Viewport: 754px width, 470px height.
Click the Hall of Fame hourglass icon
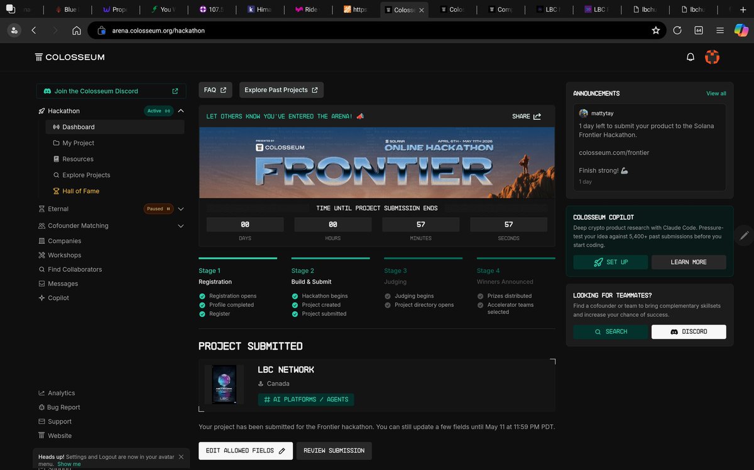57,191
